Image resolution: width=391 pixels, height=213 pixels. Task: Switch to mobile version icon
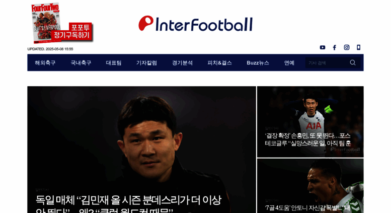pyautogui.click(x=359, y=47)
